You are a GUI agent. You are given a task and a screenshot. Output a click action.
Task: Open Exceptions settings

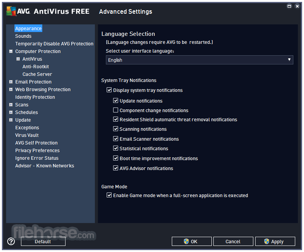click(27, 127)
